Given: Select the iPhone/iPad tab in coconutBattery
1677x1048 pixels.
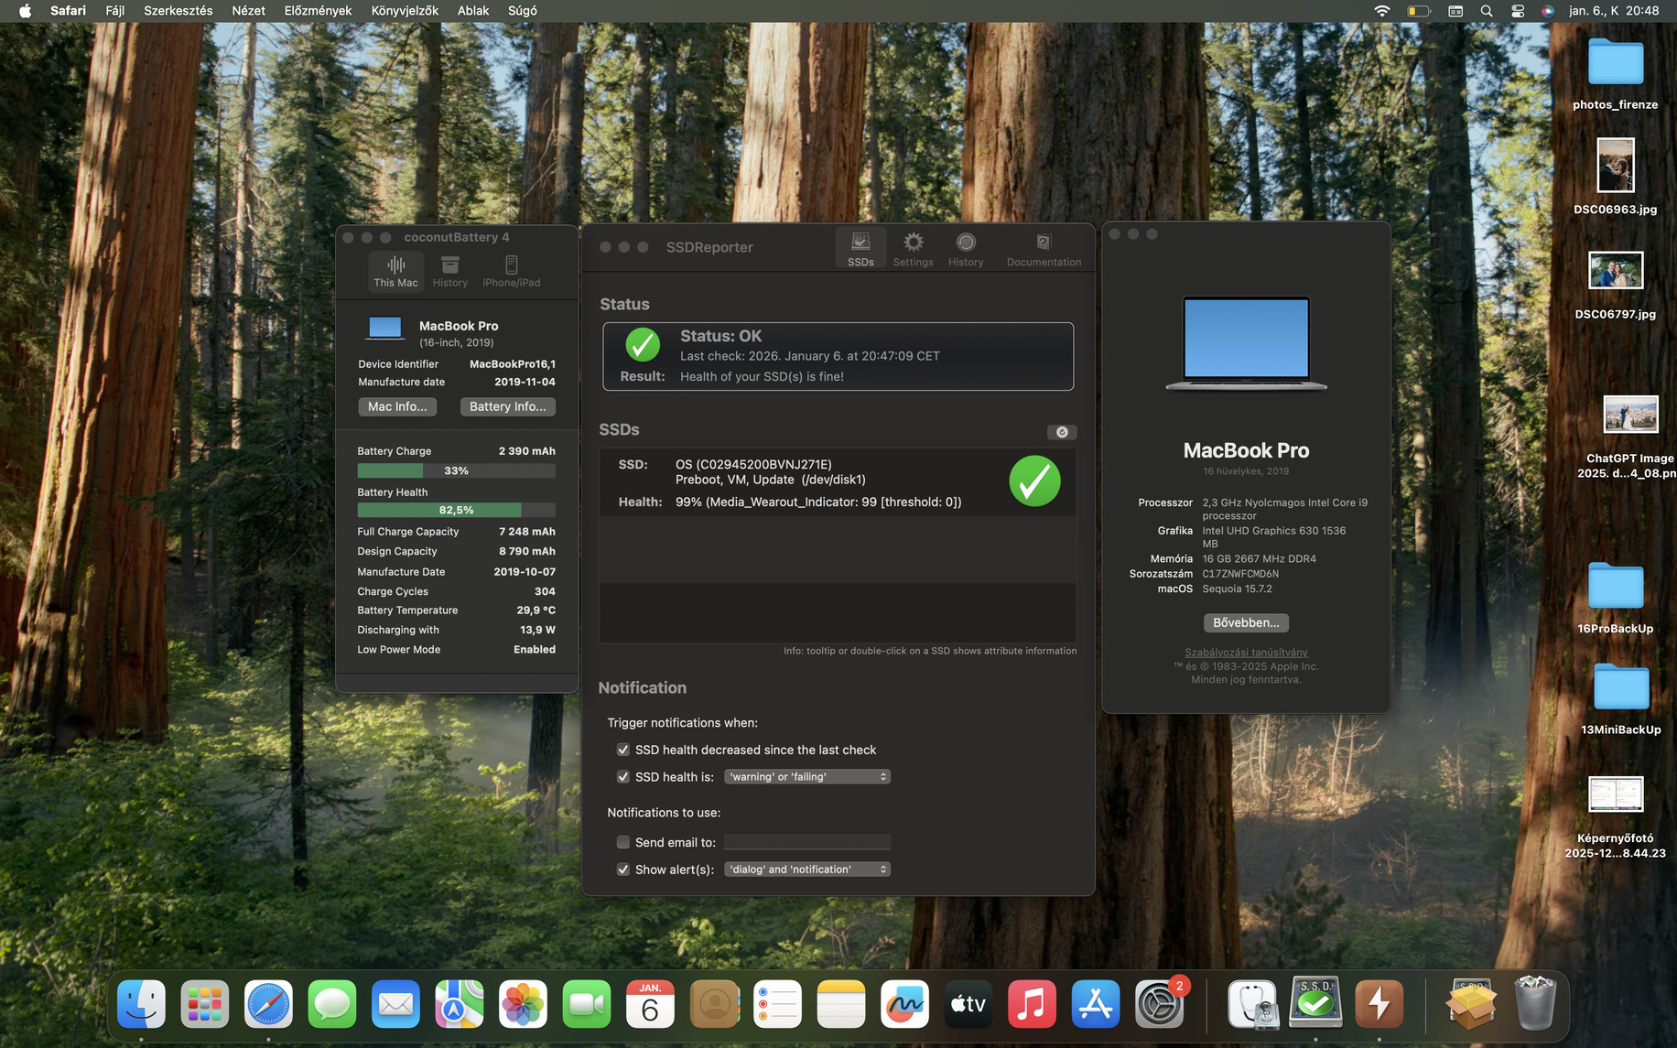Looking at the screenshot, I should click(511, 271).
